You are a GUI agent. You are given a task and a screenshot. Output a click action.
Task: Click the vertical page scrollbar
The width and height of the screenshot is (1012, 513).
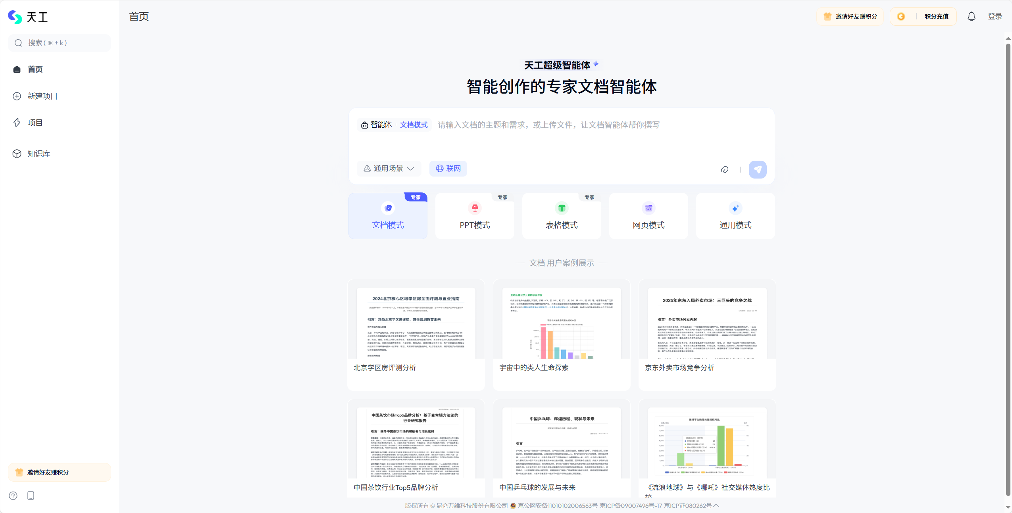tap(1008, 270)
